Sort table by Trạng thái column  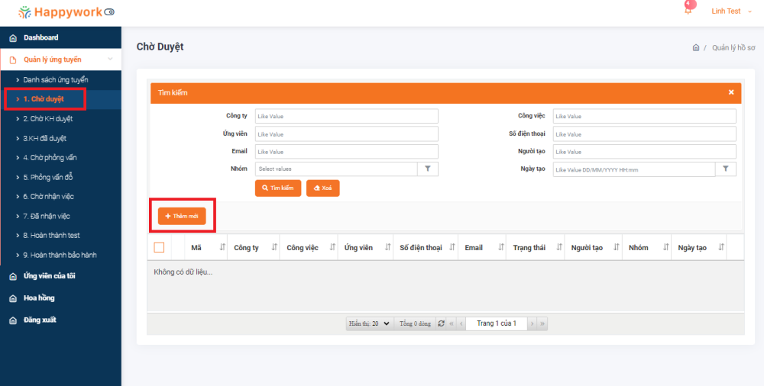[559, 248]
